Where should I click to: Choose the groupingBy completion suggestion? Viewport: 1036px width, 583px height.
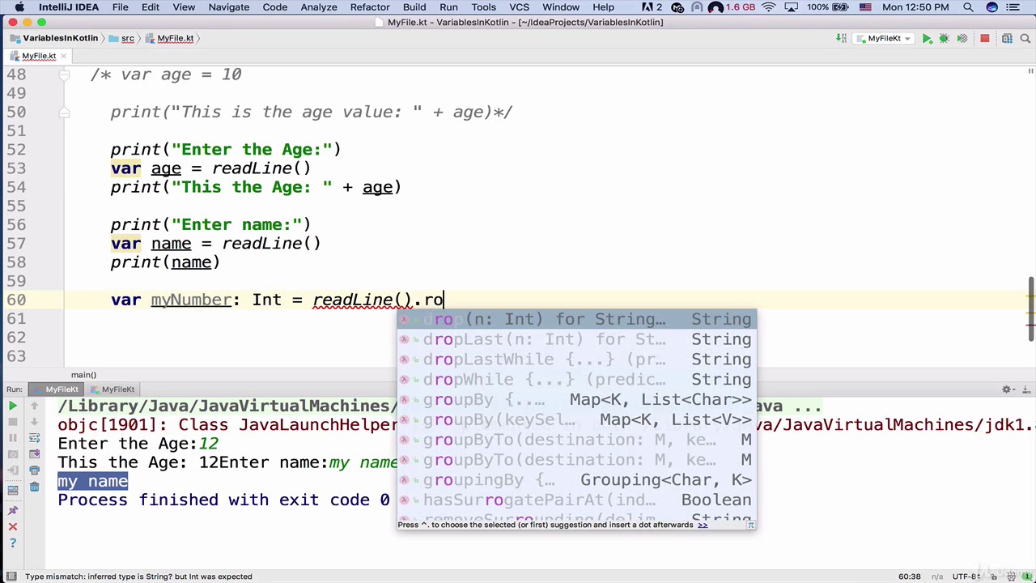[x=576, y=480]
